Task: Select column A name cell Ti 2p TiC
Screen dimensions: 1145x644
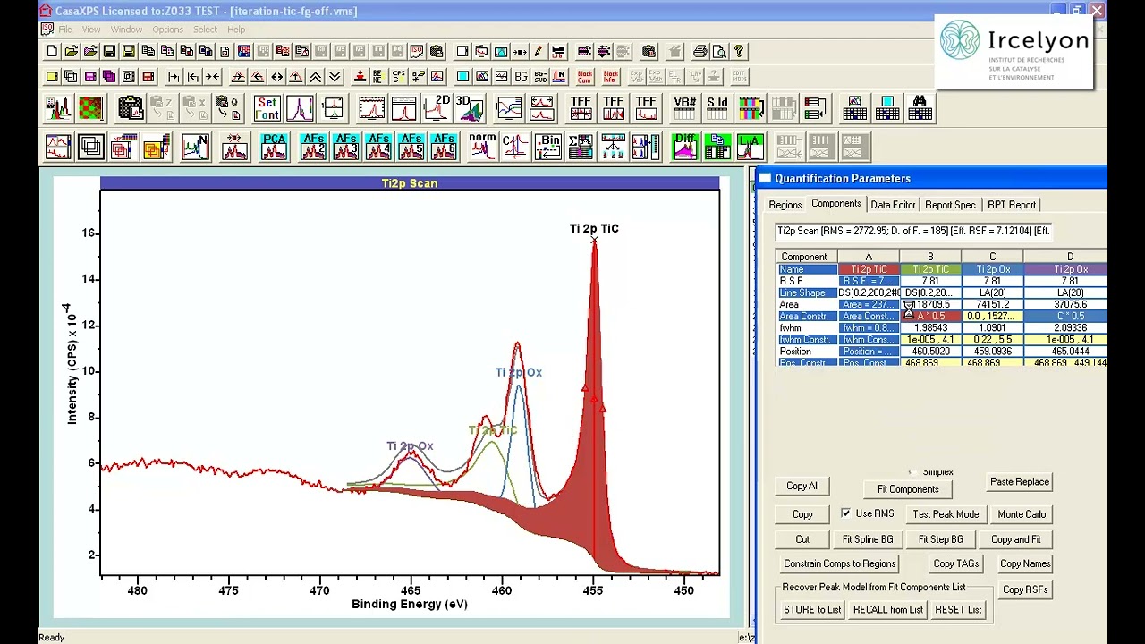Action: click(869, 269)
